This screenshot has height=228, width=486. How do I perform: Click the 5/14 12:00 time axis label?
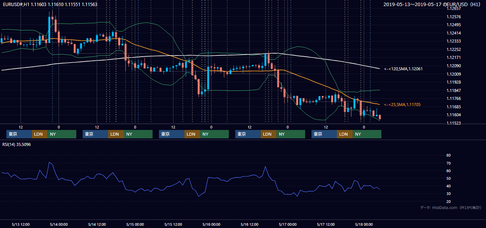[97, 224]
